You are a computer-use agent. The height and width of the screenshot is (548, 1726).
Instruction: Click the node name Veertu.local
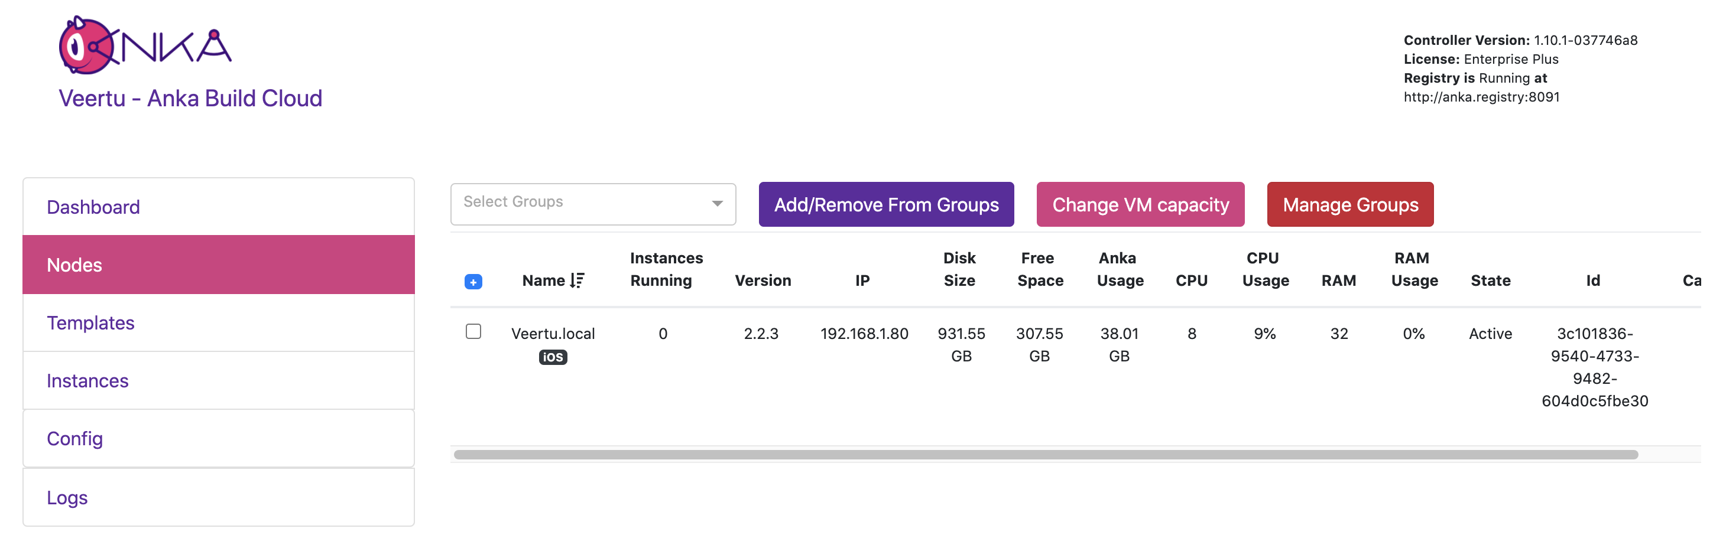pos(552,333)
